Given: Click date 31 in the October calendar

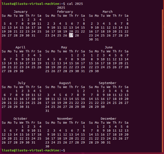Looking at the screenshot, I should [33, 142].
